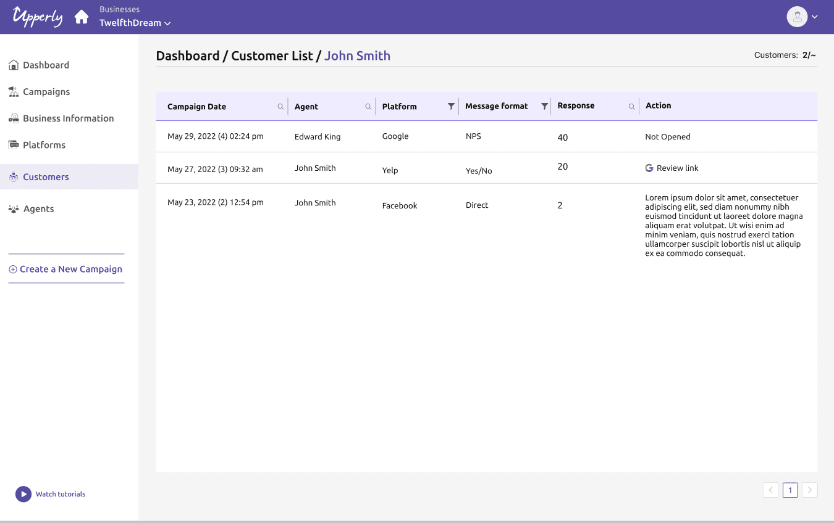Open Platforms in the sidebar

click(44, 145)
